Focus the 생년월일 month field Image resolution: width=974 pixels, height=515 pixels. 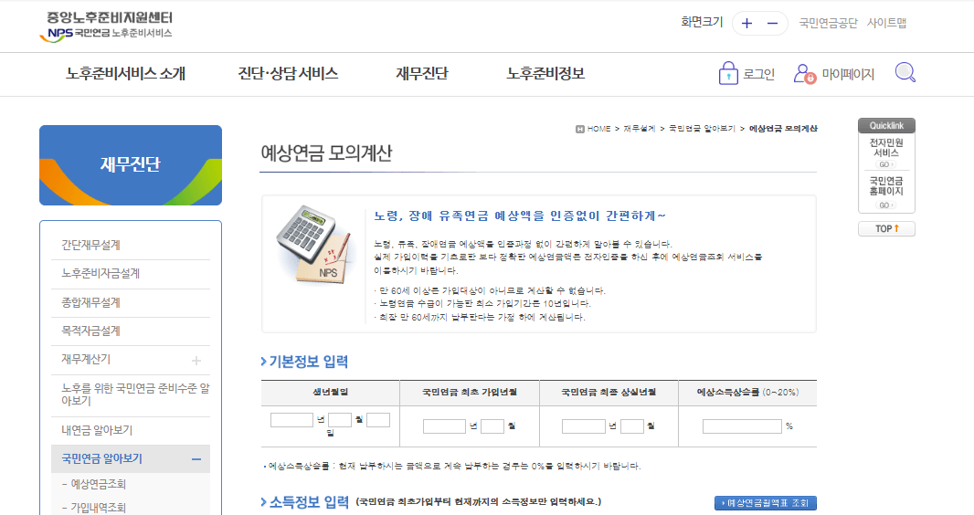click(340, 420)
